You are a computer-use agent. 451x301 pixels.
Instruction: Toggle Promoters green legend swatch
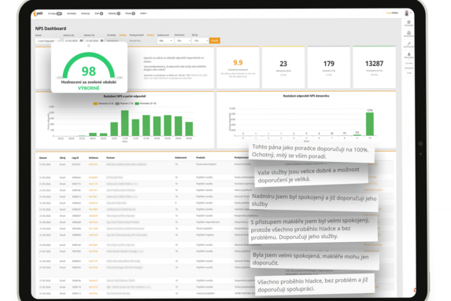(137, 104)
